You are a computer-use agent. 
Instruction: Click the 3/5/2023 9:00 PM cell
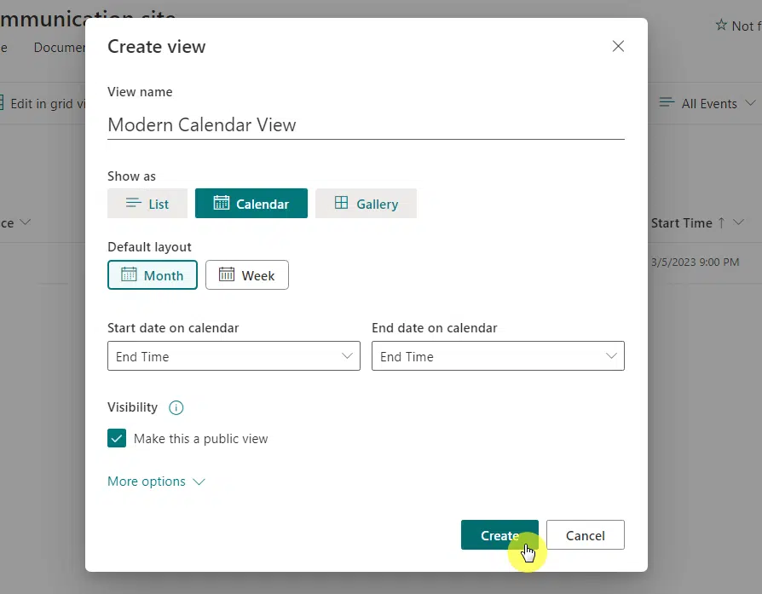(695, 262)
